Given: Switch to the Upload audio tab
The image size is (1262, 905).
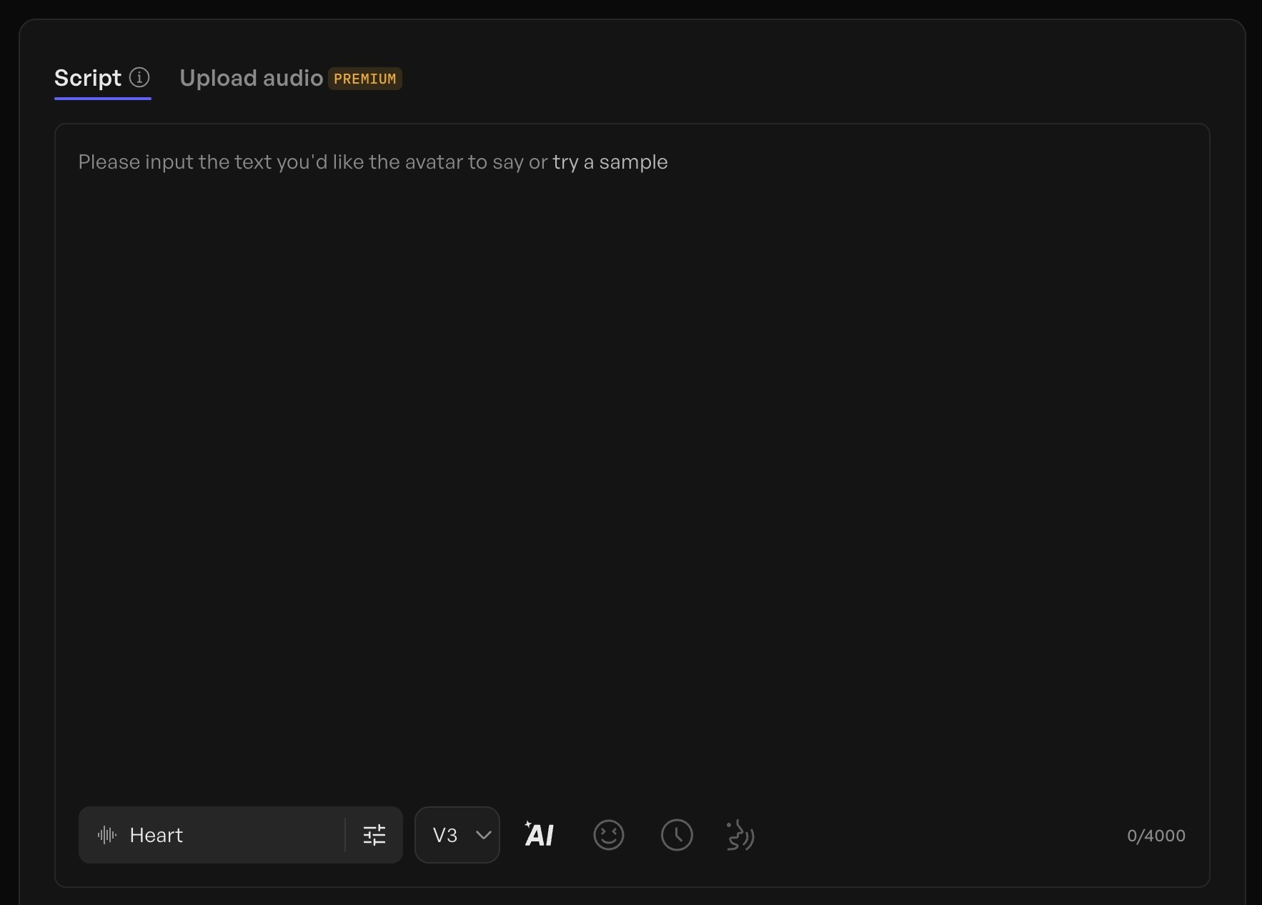Looking at the screenshot, I should click(x=252, y=78).
